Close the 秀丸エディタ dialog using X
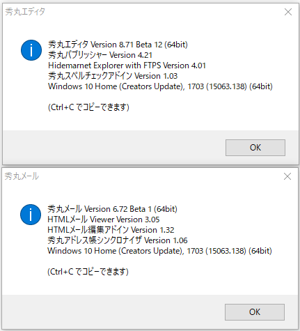 click(x=288, y=12)
